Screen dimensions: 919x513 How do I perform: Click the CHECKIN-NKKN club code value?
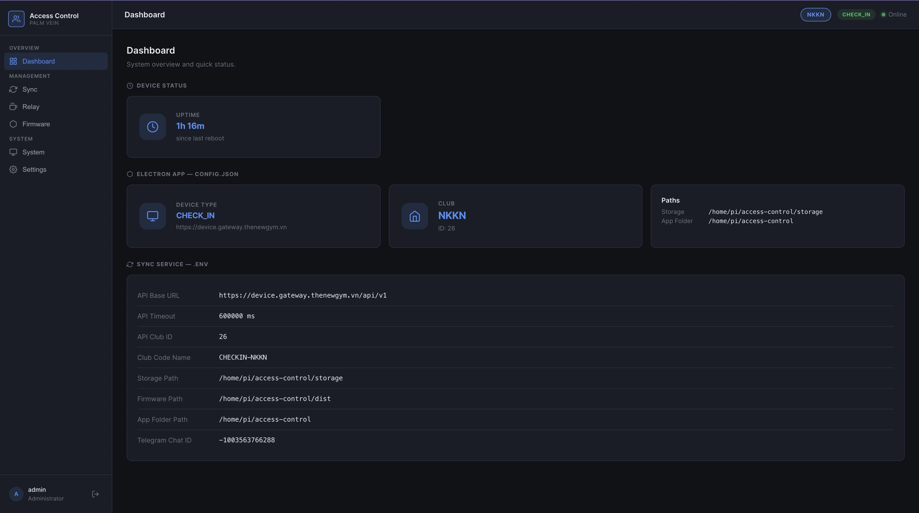click(x=243, y=358)
